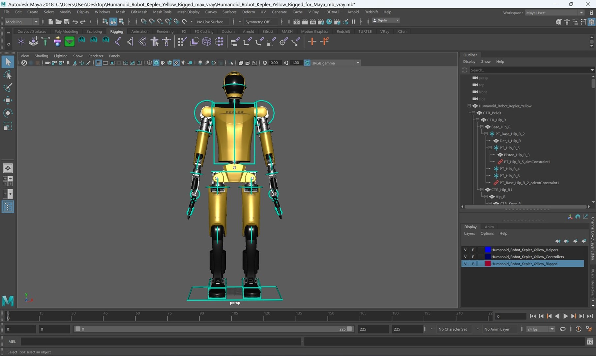The image size is (596, 356).
Task: Click the Create Joints shelf icon
Action: (x=118, y=42)
